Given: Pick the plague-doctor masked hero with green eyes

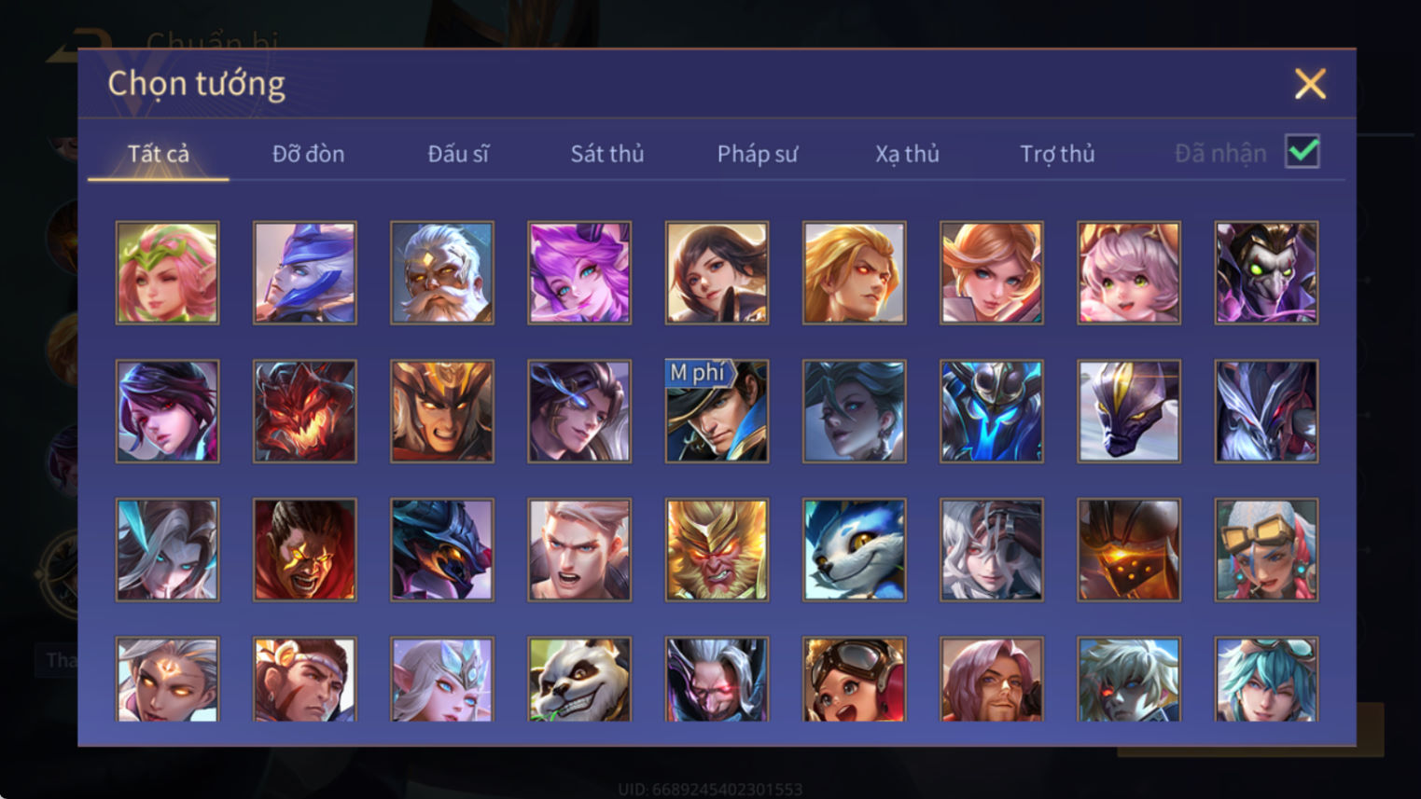Looking at the screenshot, I should click(1266, 273).
